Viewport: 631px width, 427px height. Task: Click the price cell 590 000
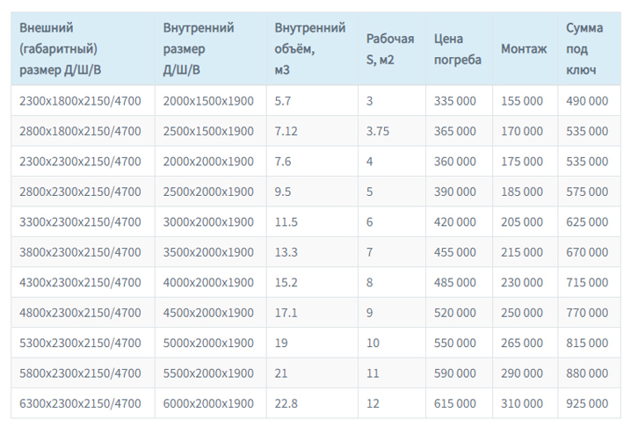tap(455, 373)
